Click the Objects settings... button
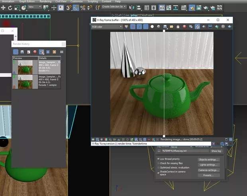 click(x=209, y=159)
